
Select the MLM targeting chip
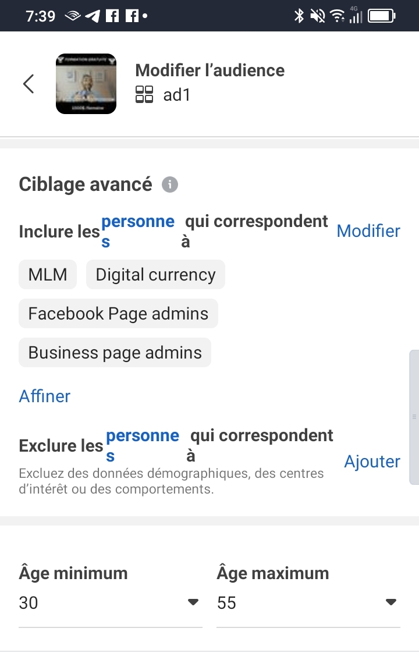[x=48, y=274]
